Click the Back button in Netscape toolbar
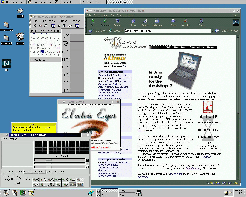Screen dimensions: 246x197 [93, 23]
